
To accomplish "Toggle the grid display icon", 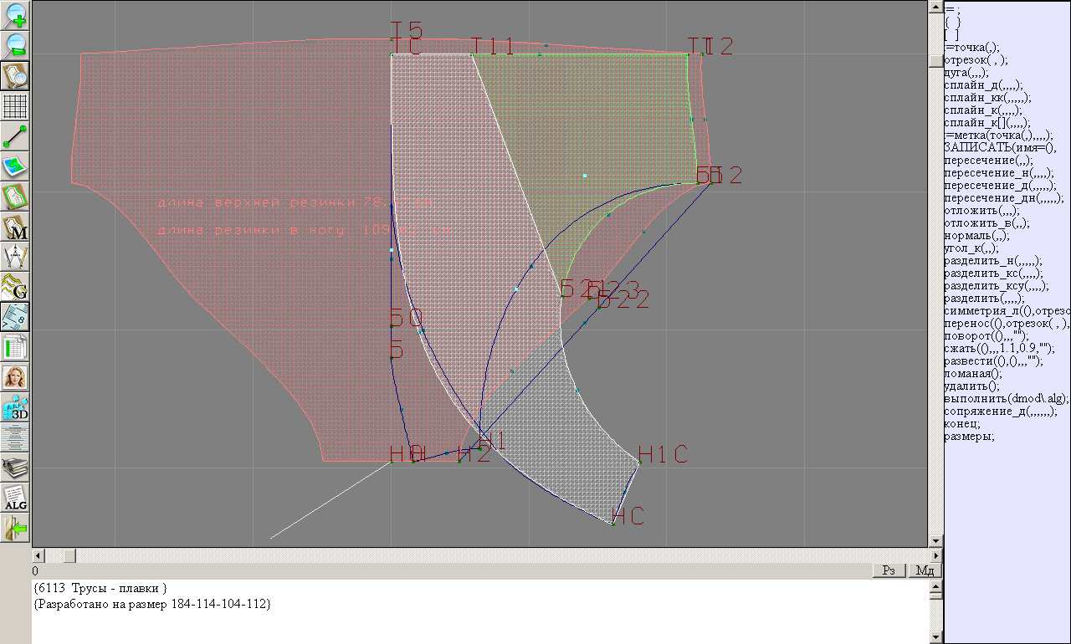I will click(16, 106).
